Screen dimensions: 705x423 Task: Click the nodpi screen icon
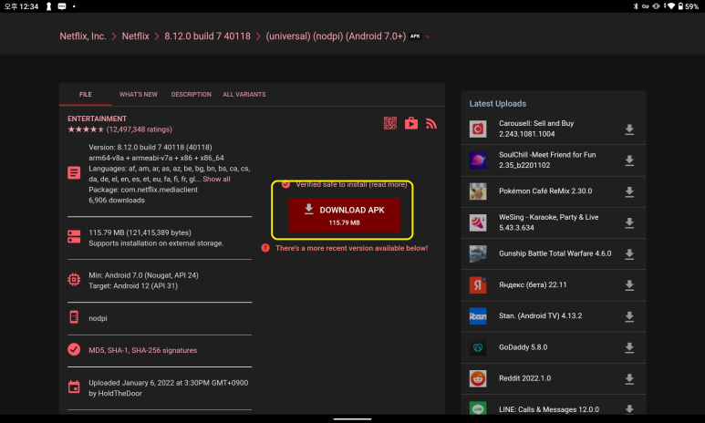point(74,317)
